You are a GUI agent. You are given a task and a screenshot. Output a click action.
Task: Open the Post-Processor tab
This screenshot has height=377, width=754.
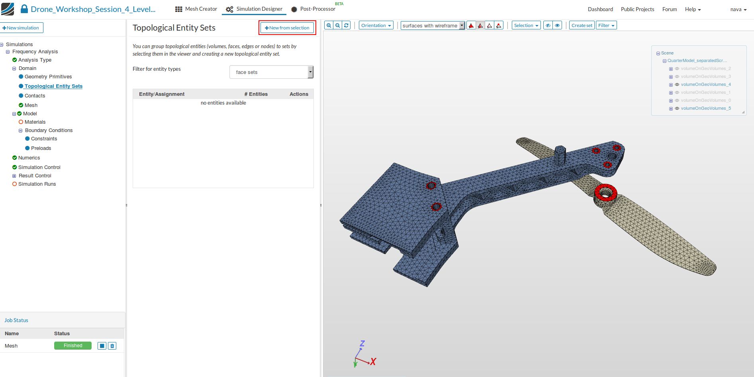tap(313, 9)
